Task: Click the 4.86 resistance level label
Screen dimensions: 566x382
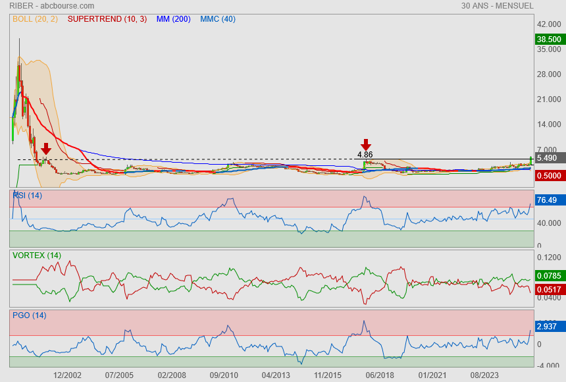Action: click(x=365, y=155)
